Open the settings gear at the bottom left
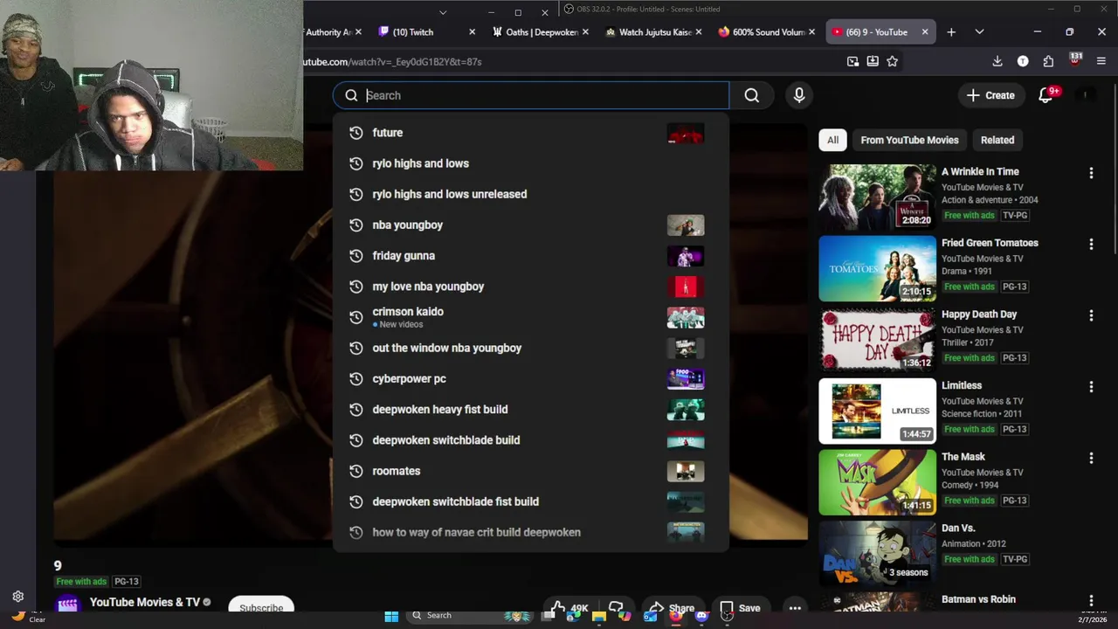The image size is (1118, 629). 17,597
